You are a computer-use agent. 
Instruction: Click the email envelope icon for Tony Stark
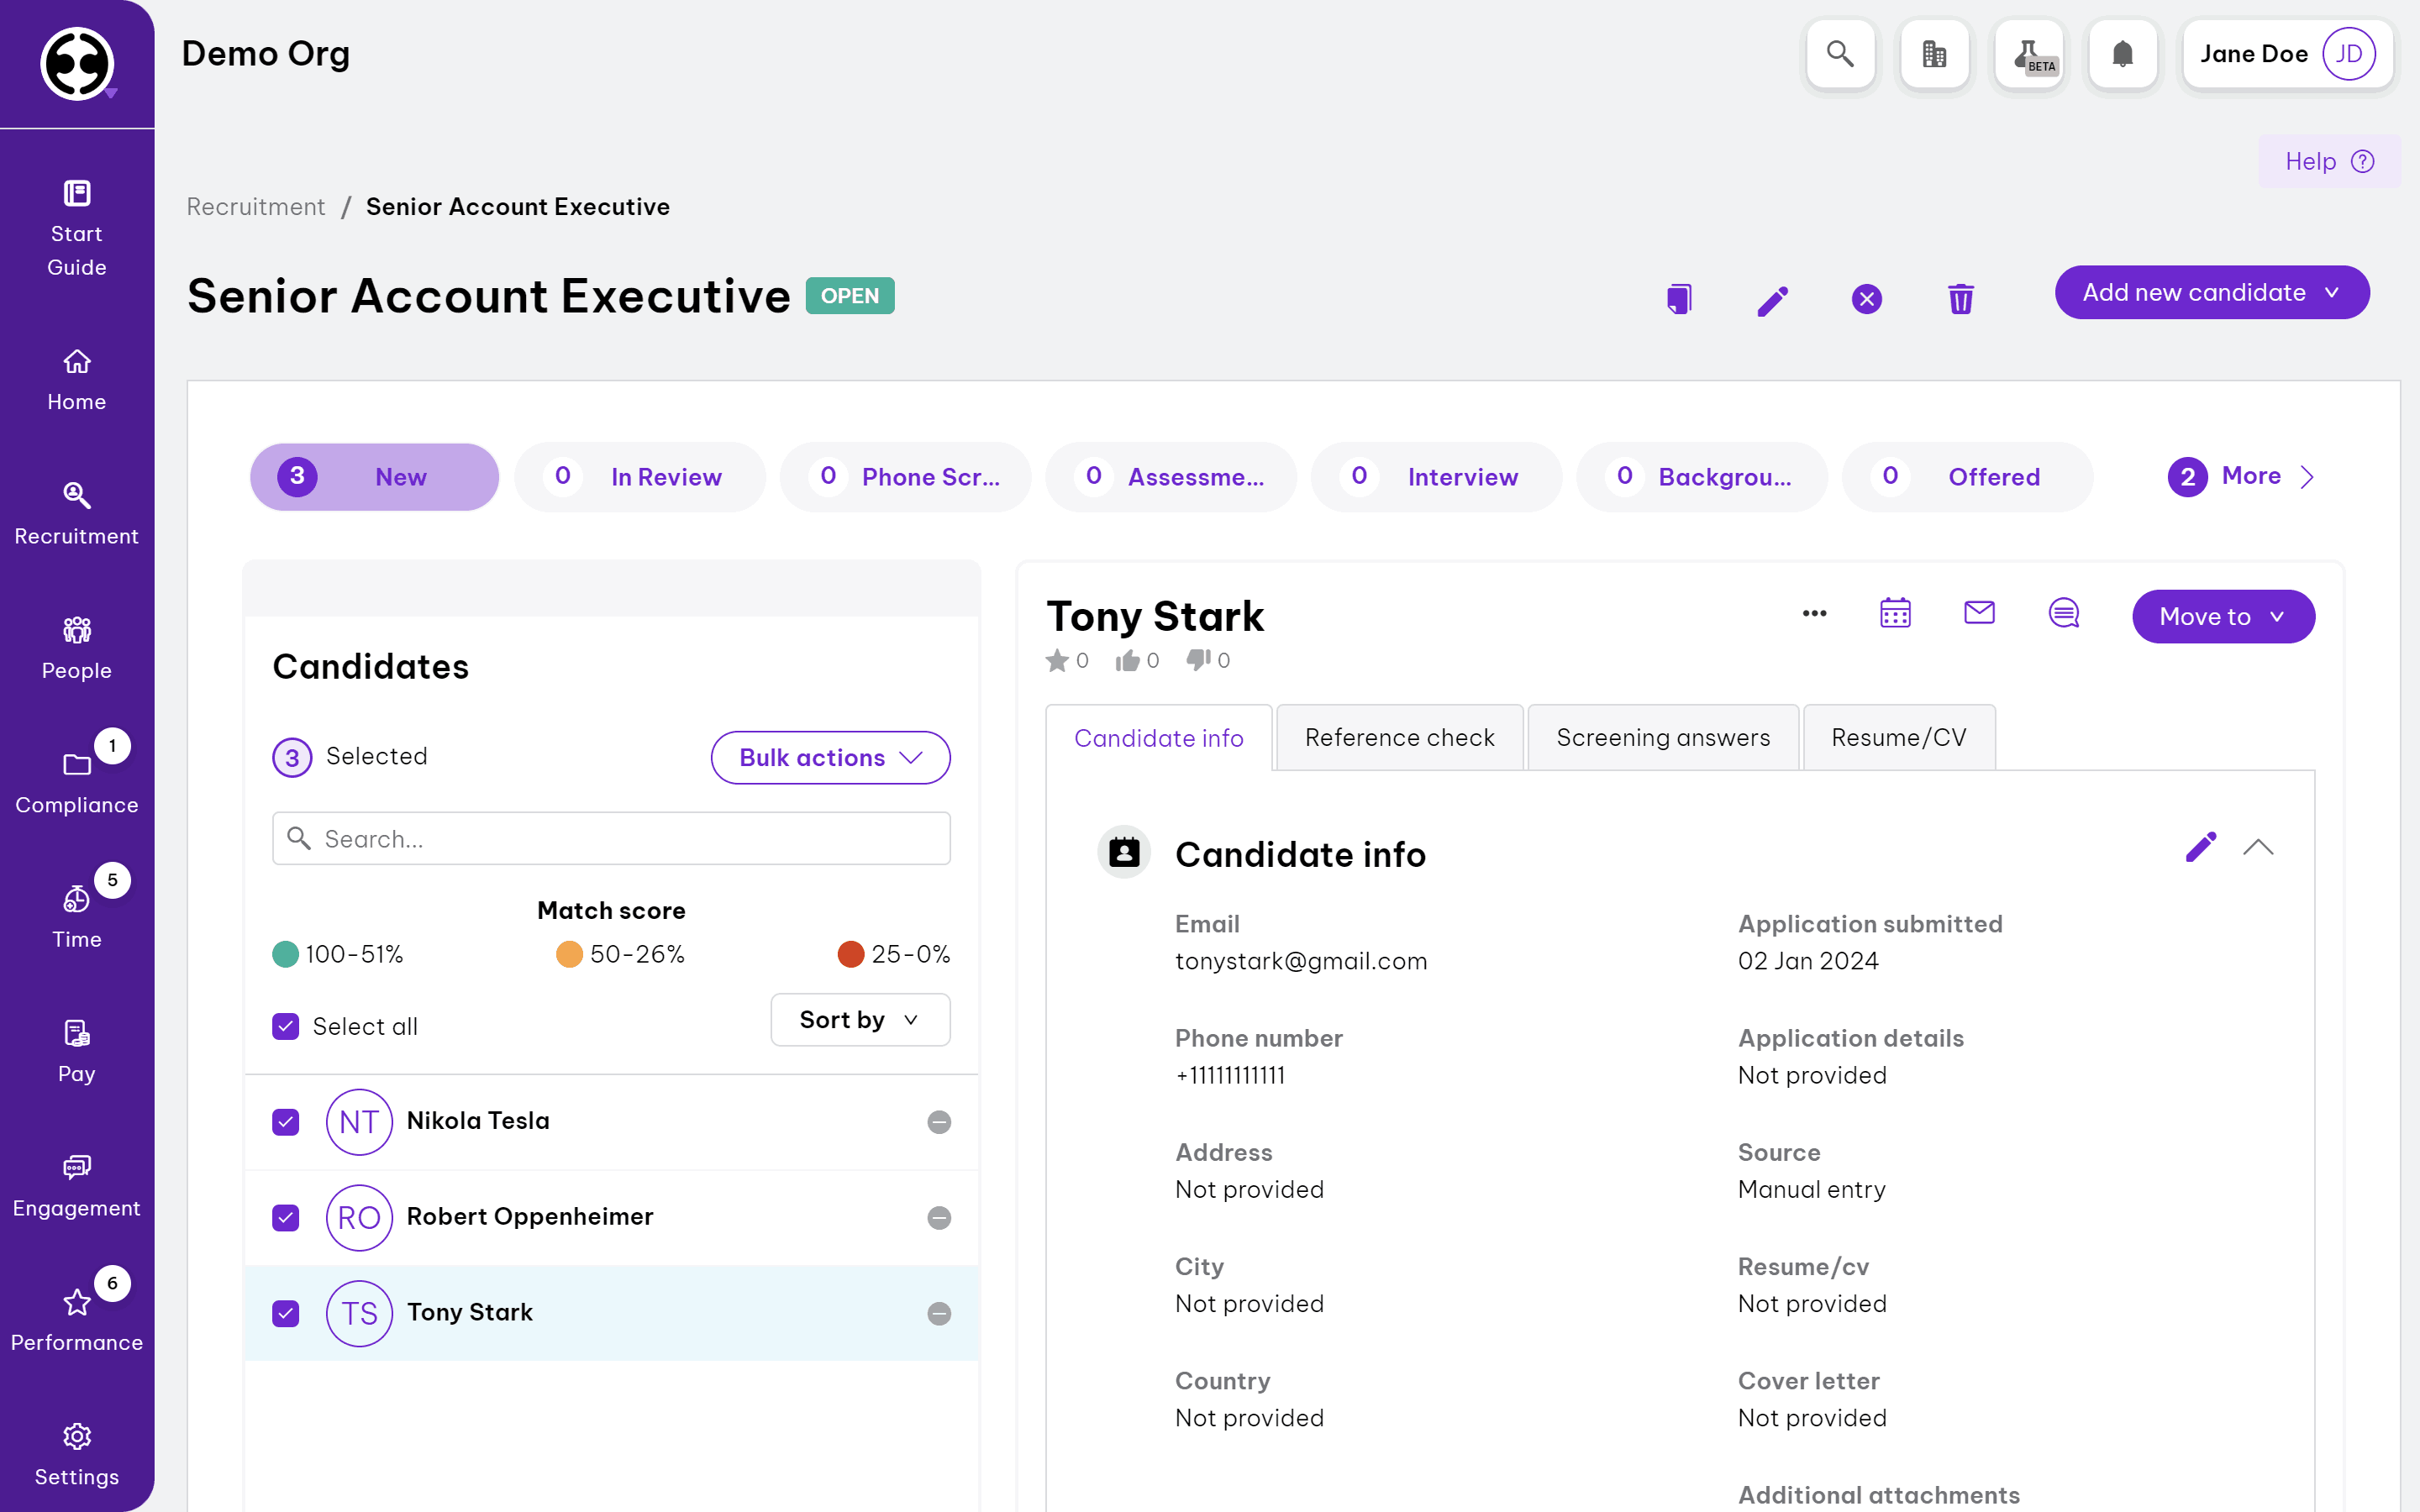click(x=1979, y=613)
